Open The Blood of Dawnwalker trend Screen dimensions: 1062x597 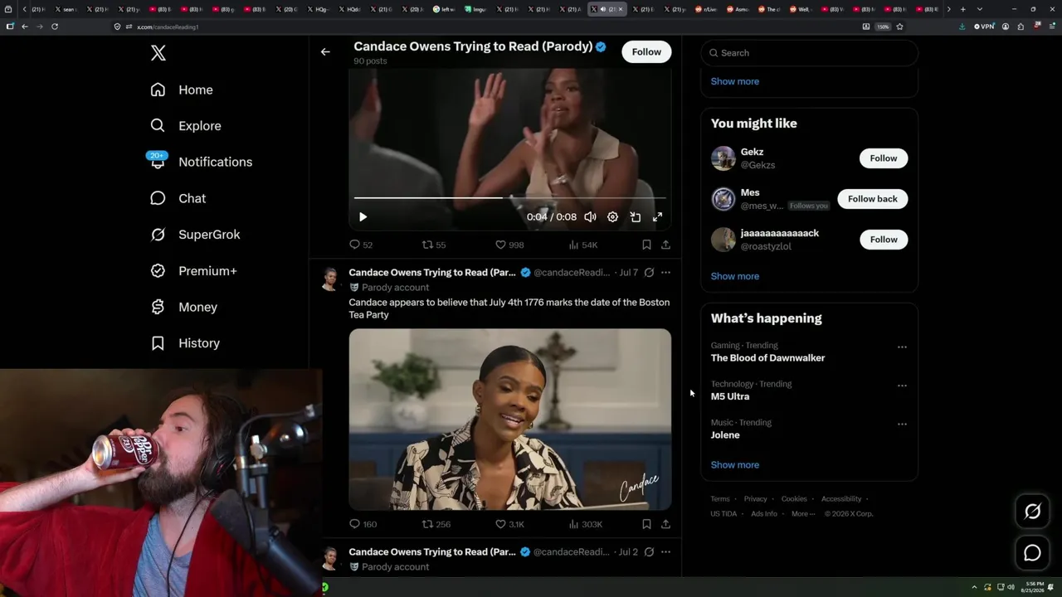768,358
